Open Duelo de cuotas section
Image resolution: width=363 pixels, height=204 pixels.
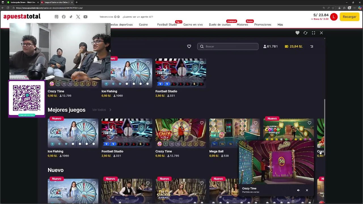point(220,25)
